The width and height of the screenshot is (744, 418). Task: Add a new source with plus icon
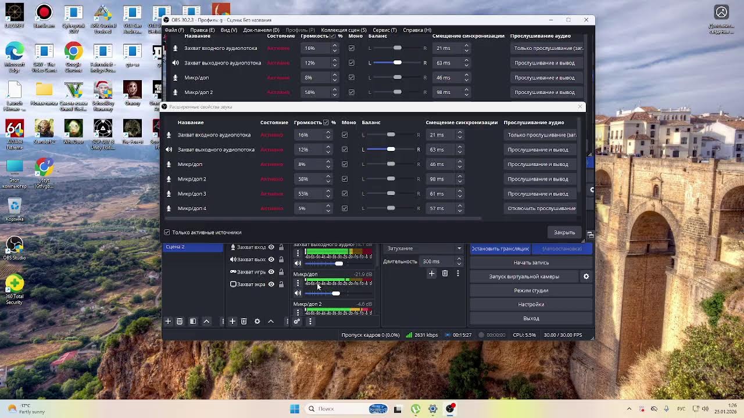(233, 321)
